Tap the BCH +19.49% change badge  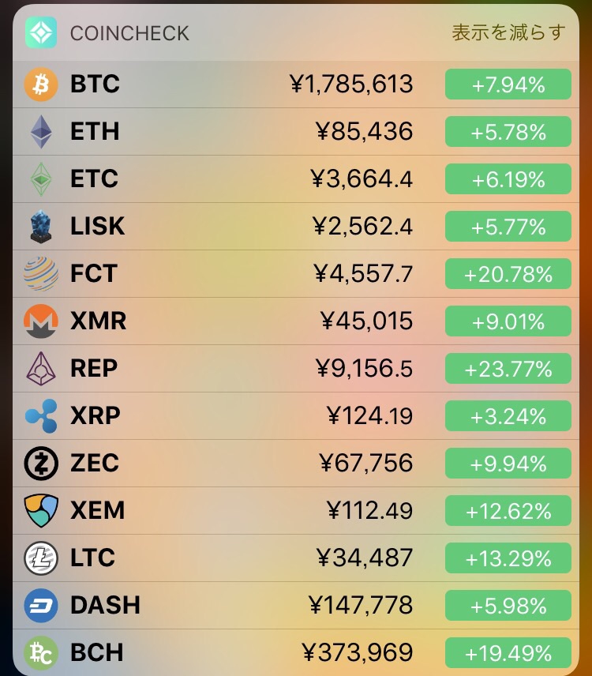pos(508,653)
